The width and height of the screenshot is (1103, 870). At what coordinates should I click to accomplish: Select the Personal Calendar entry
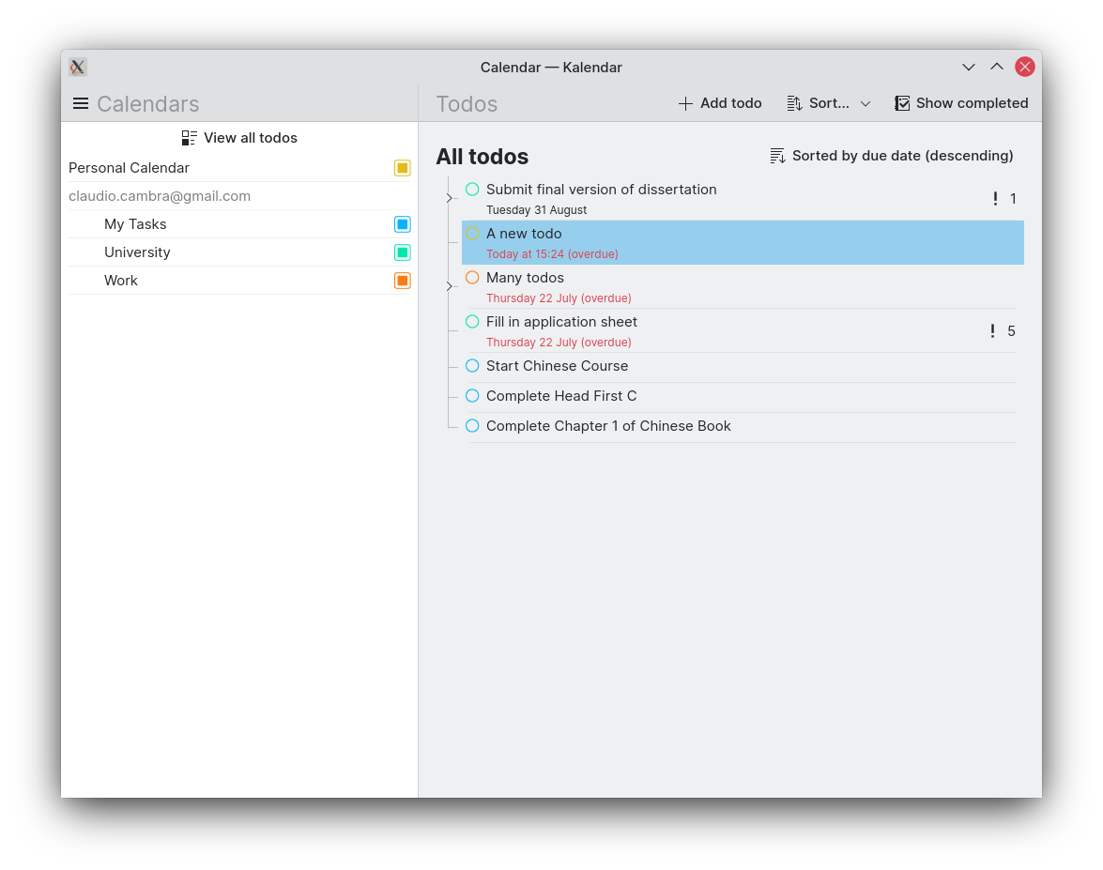click(x=240, y=168)
